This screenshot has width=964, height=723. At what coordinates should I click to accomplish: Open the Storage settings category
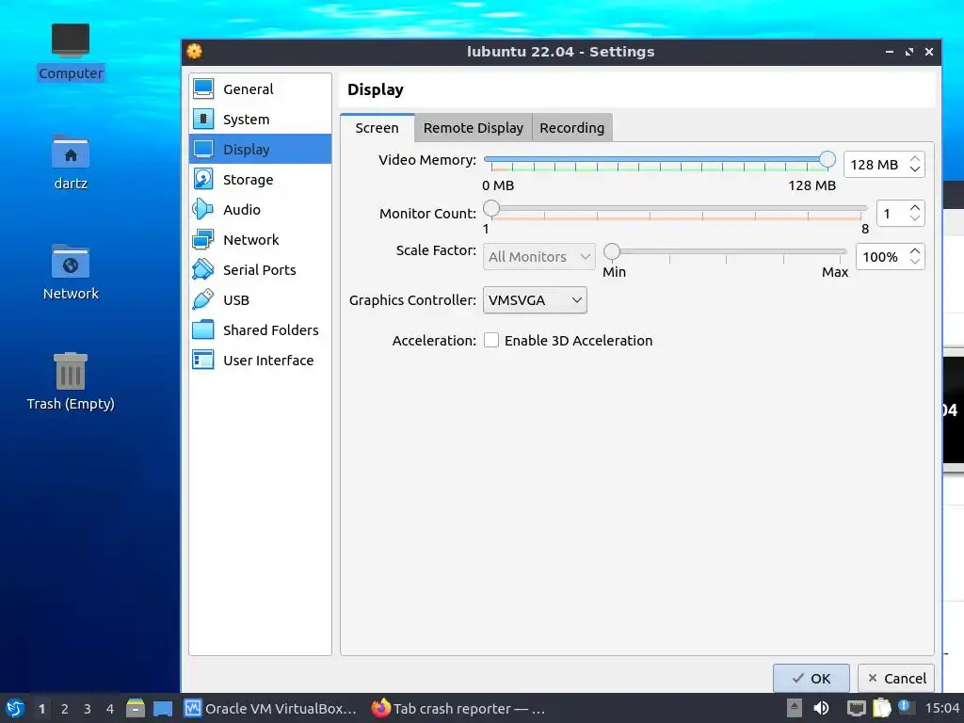260,180
